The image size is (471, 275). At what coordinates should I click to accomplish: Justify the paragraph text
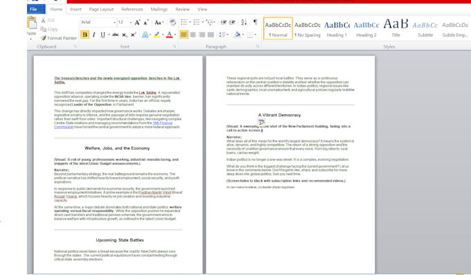coord(211,35)
